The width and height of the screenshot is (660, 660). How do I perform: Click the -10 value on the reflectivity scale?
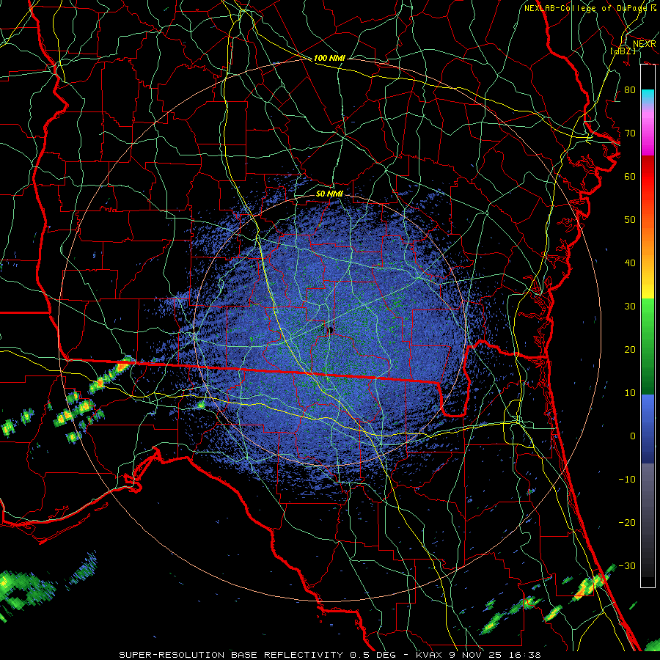click(x=627, y=480)
